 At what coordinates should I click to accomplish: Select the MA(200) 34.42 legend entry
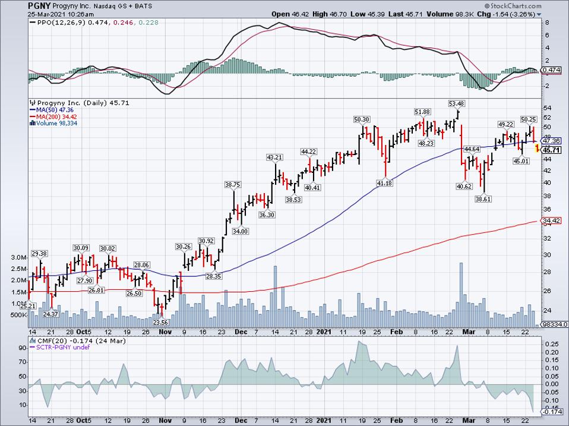coord(53,116)
